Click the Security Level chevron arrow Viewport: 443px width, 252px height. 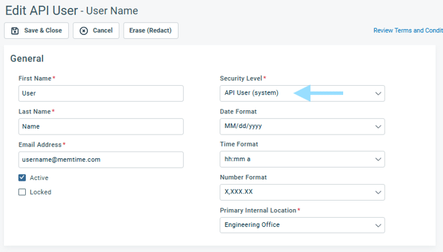[378, 94]
